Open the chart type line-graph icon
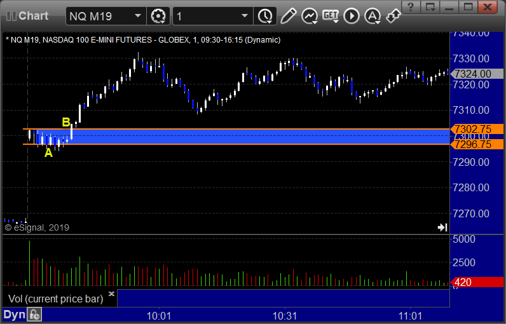 pyautogui.click(x=309, y=16)
